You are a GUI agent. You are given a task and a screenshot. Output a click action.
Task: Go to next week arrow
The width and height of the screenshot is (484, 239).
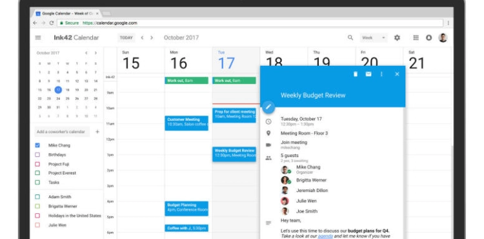click(152, 37)
